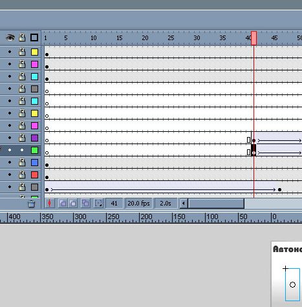Viewport: 302px width, 307px height.
Task: Click the green outline swatch of the selected layer
Action: pos(34,150)
